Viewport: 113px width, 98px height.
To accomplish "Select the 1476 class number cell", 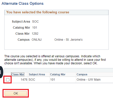I will (24, 80).
